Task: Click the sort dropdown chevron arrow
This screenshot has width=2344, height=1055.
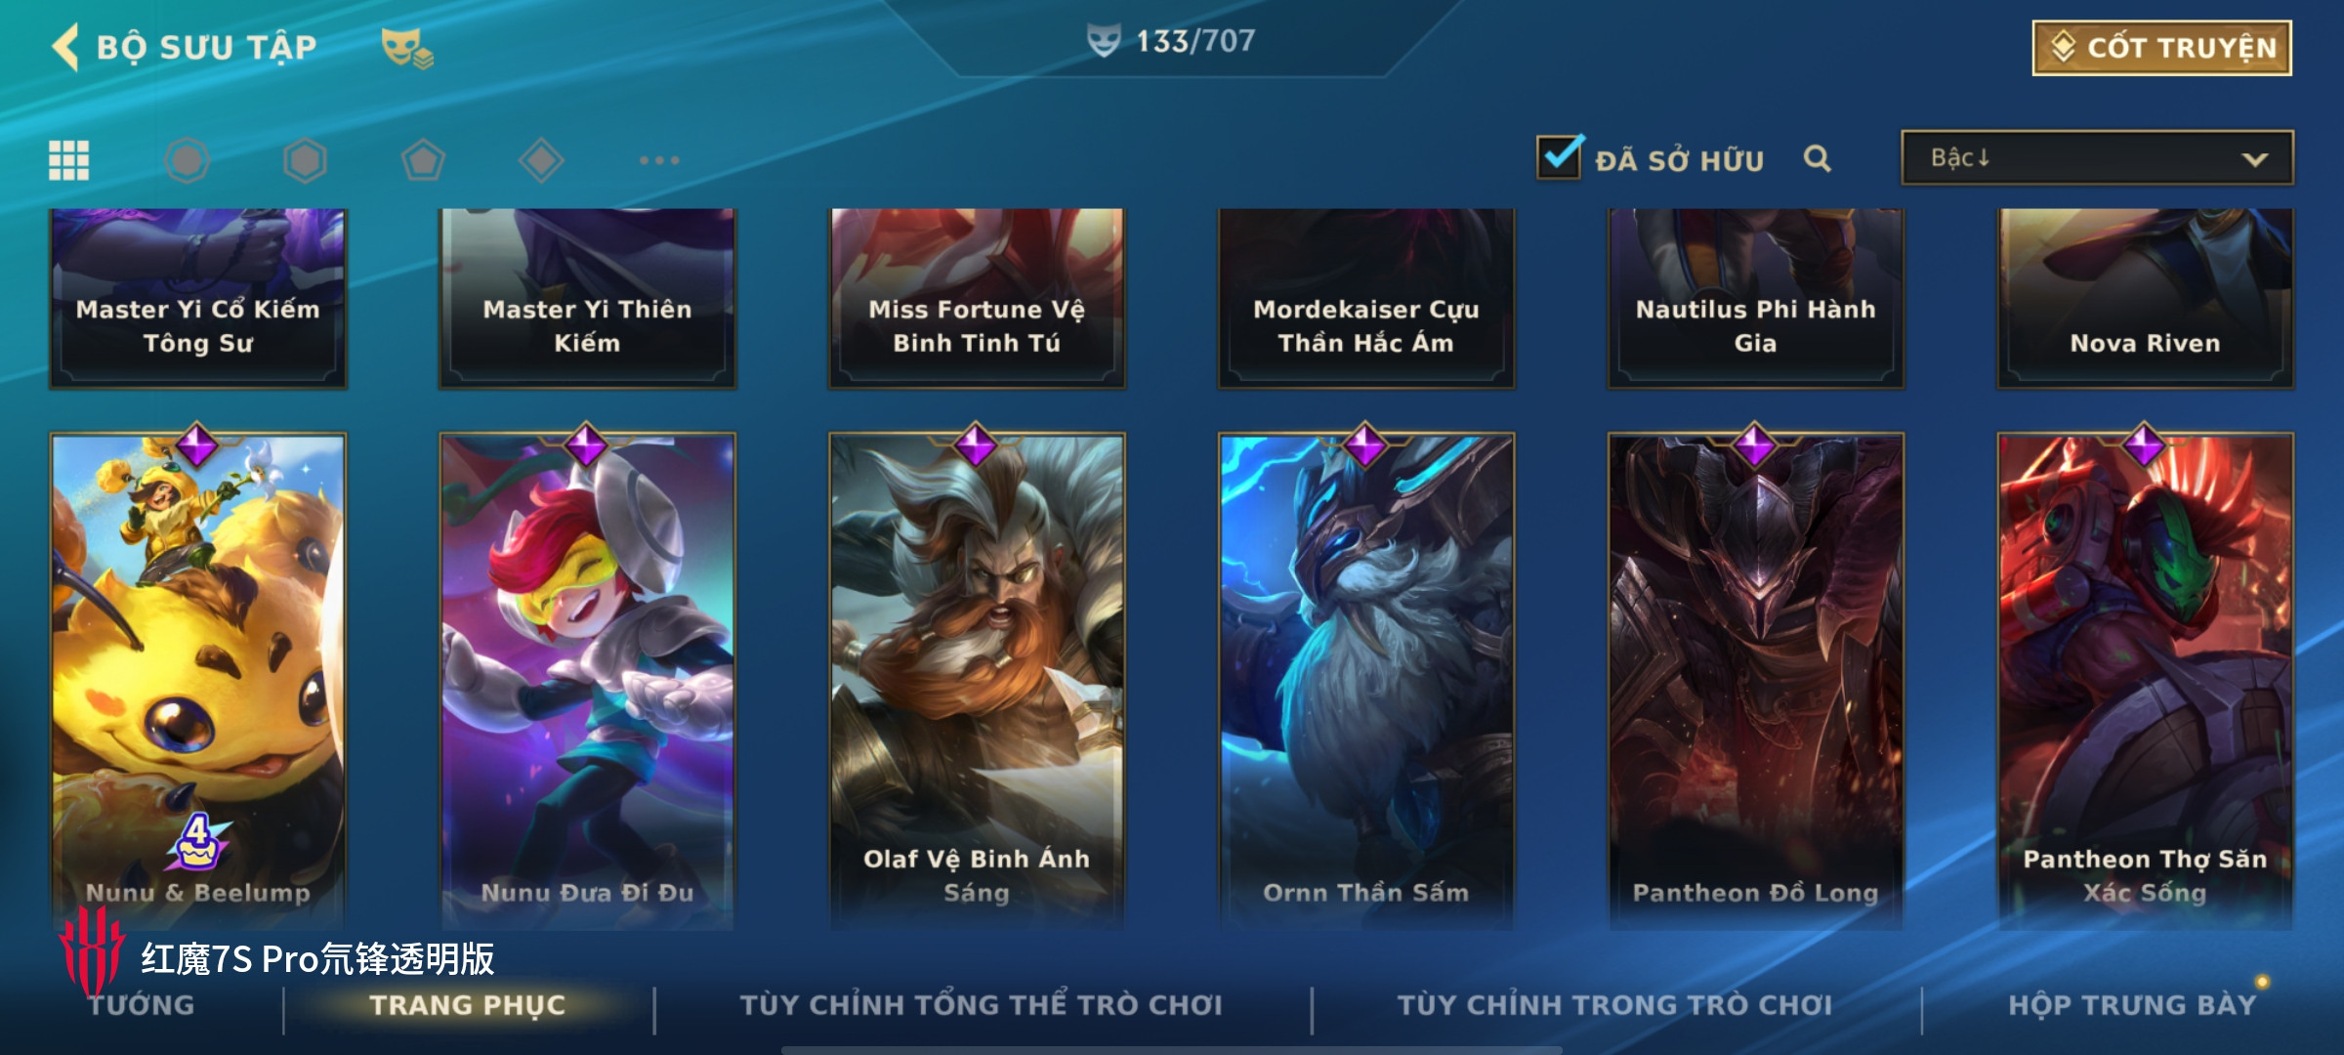Action: pyautogui.click(x=2254, y=159)
